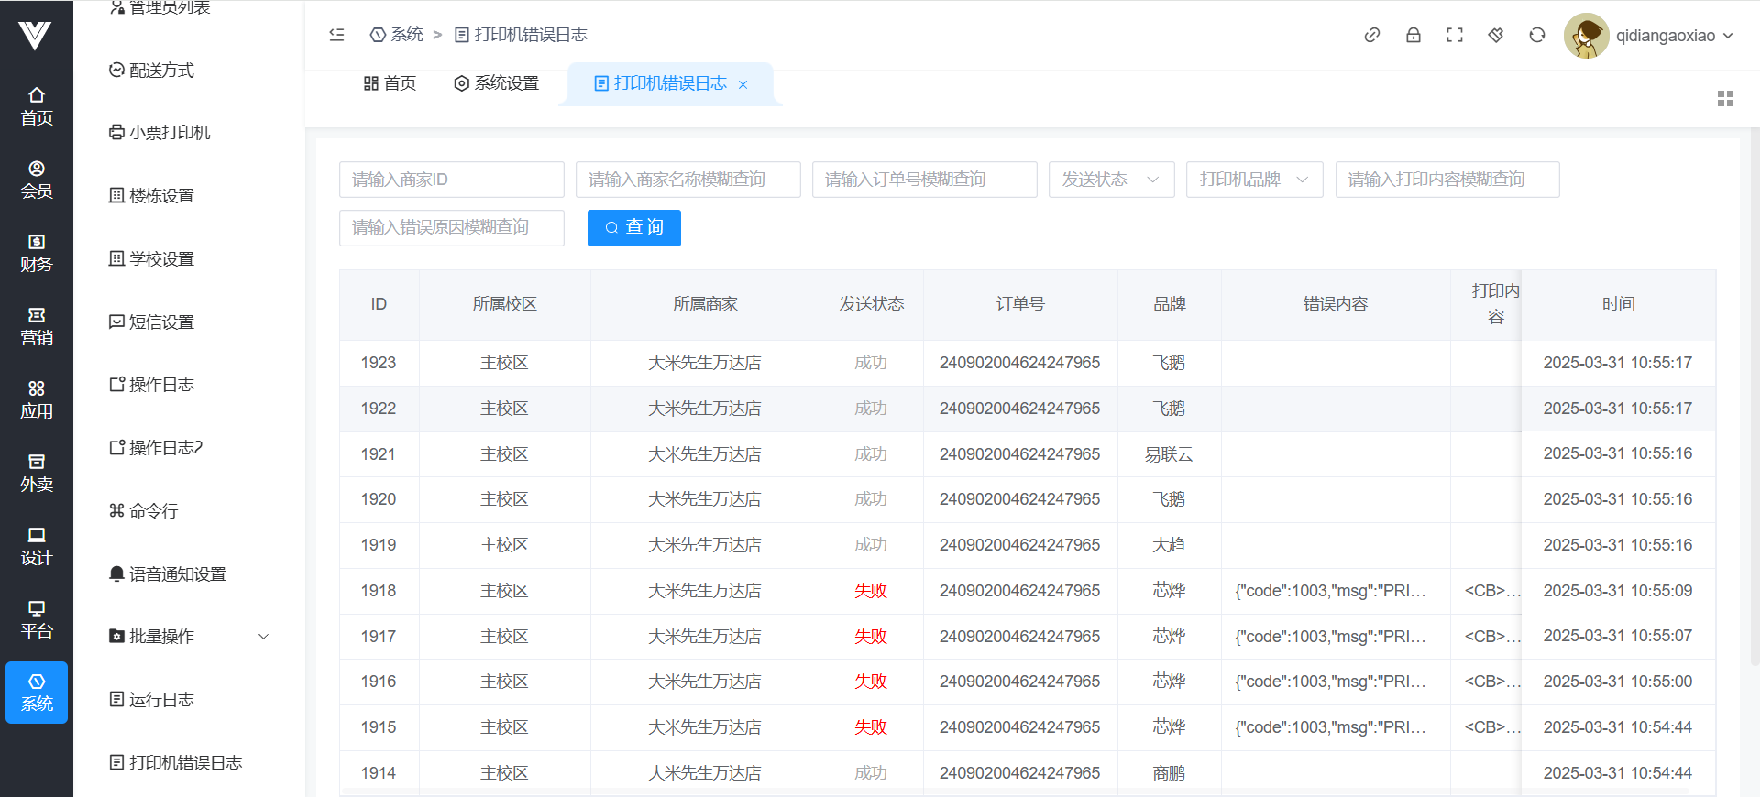The image size is (1760, 797).
Task: Open the 打印机品牌 dropdown
Action: coord(1253,180)
